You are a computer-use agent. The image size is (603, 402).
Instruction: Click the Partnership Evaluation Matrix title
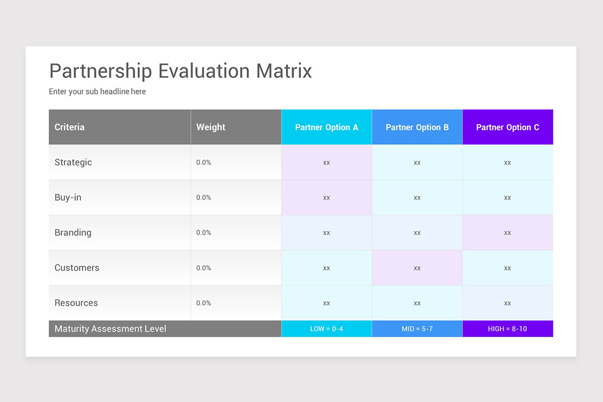tap(180, 71)
